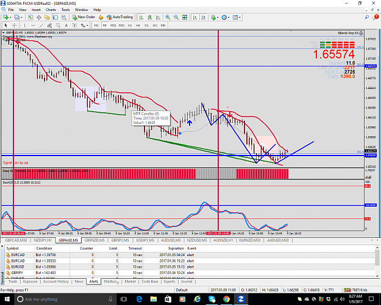Open Chrome from the taskbar
381x305 pixels.
226,299
